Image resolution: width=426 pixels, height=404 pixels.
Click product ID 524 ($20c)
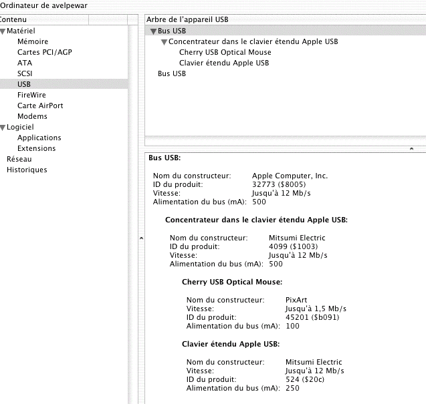pyautogui.click(x=305, y=379)
